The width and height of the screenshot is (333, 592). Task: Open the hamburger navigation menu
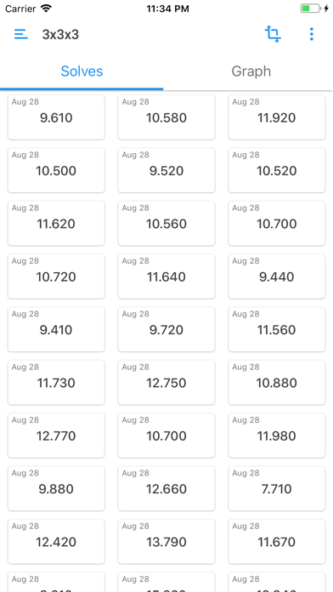pyautogui.click(x=21, y=34)
